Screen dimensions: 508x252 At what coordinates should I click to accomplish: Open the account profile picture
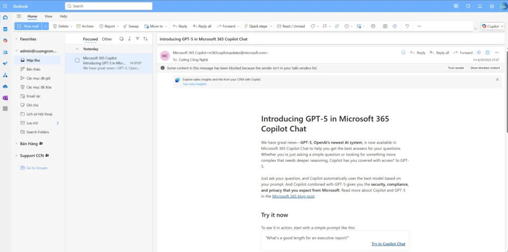pyautogui.click(x=503, y=6)
